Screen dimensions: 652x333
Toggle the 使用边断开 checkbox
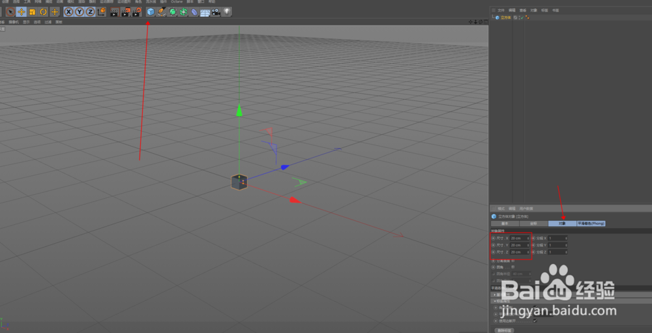click(x=535, y=321)
